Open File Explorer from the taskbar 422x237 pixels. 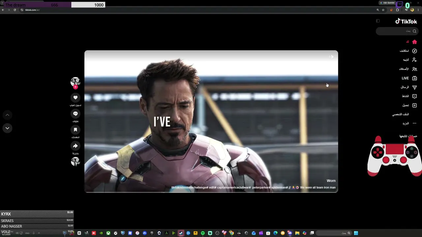[x=297, y=233]
